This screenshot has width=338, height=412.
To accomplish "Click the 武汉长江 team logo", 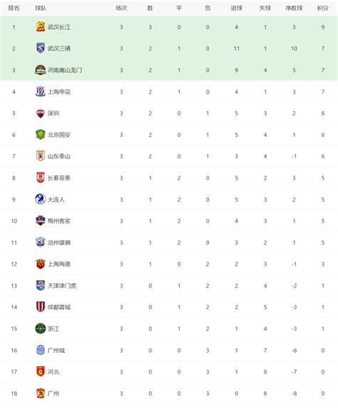I will 41,27.
